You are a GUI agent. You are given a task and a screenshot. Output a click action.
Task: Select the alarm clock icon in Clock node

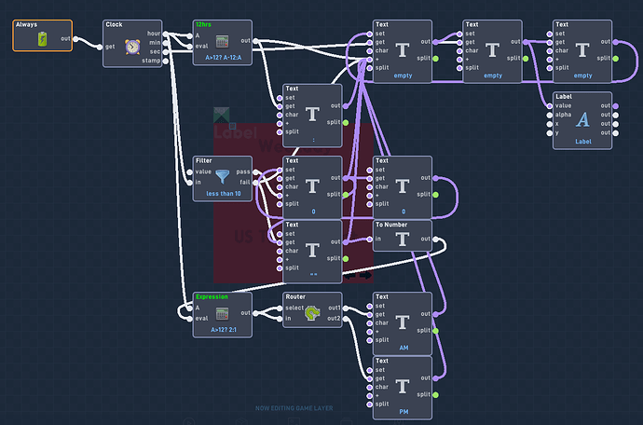(x=132, y=47)
